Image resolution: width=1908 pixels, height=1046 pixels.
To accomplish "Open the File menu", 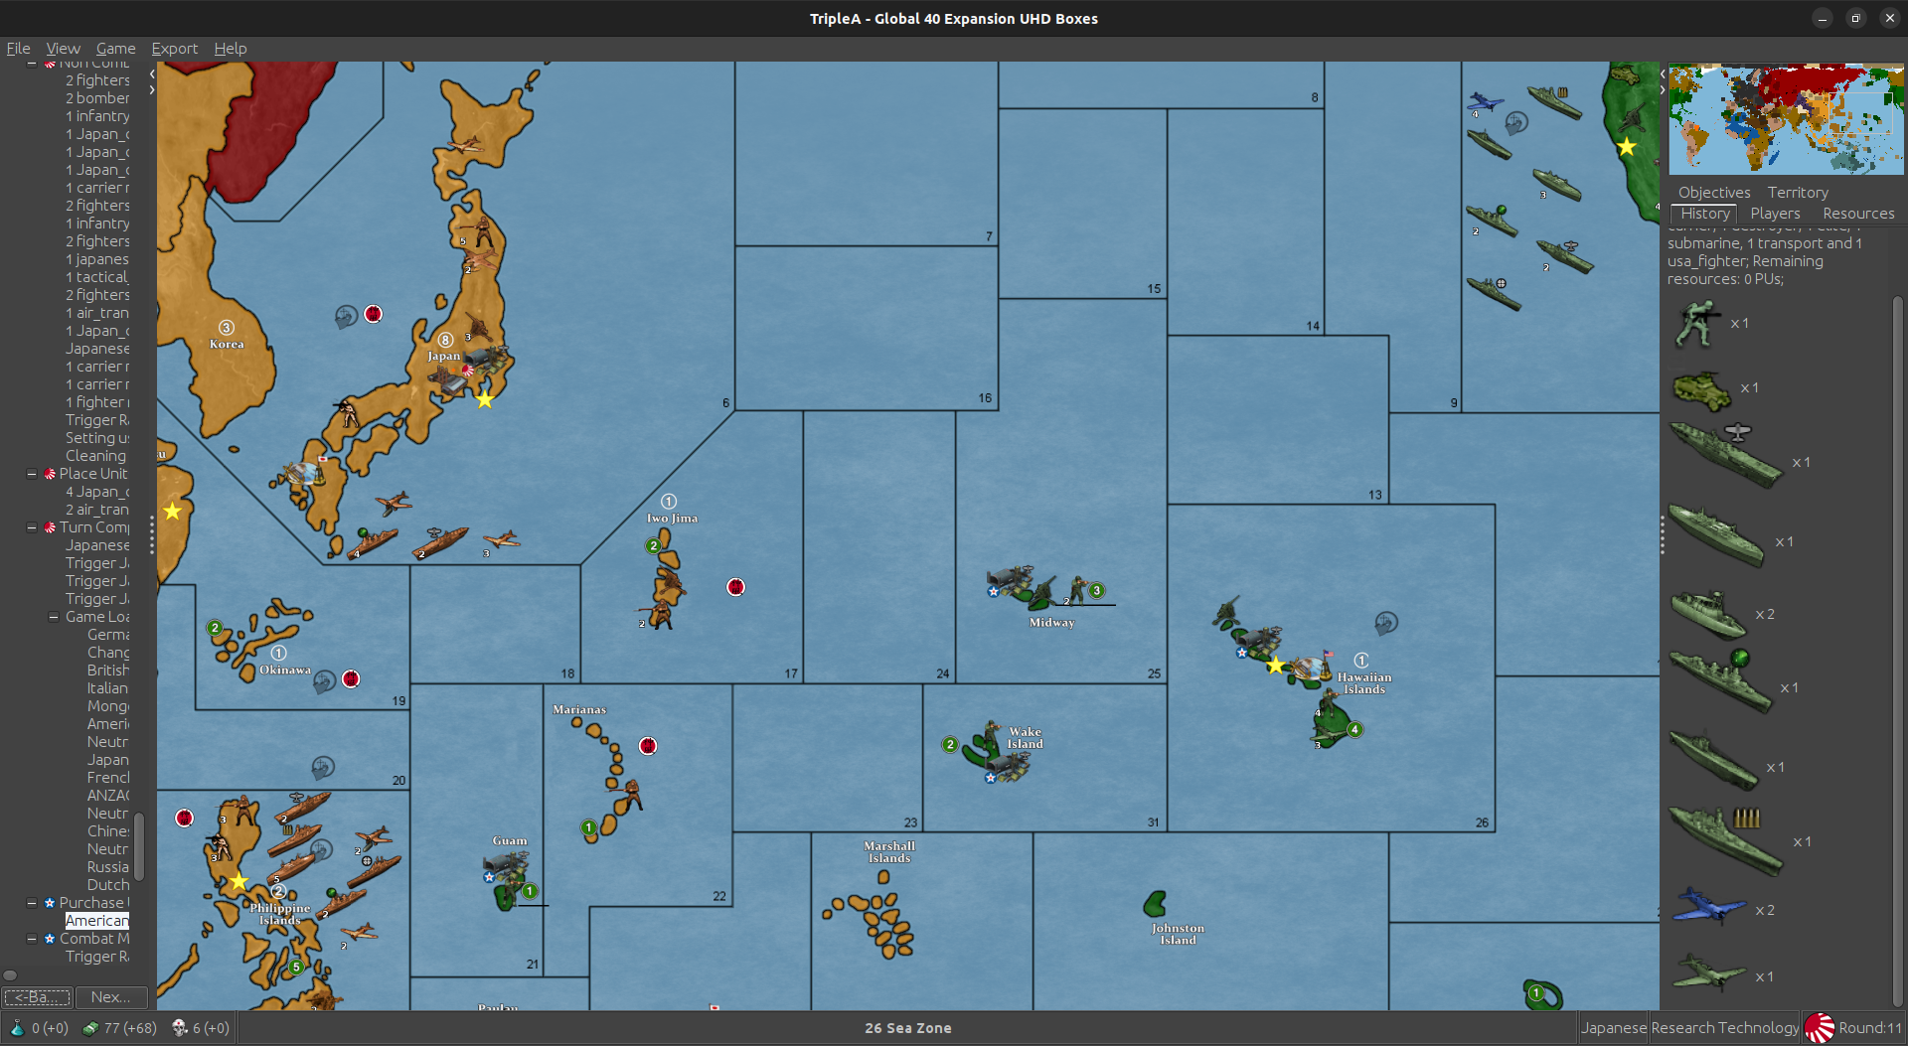I will point(18,49).
